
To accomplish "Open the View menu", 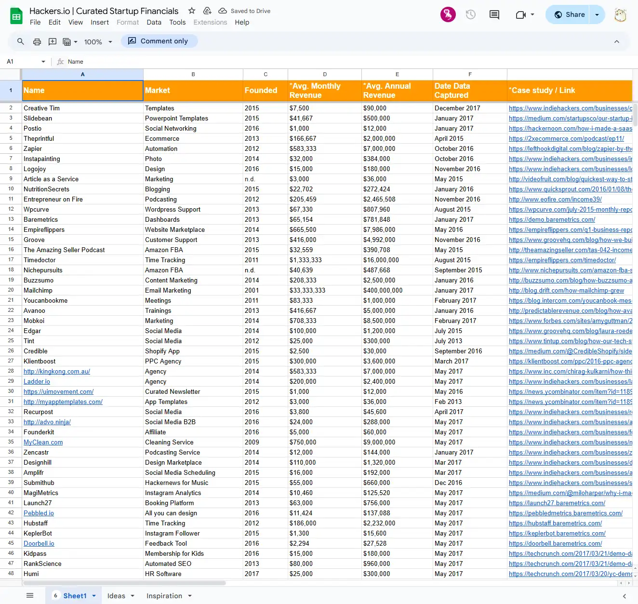I will (76, 22).
